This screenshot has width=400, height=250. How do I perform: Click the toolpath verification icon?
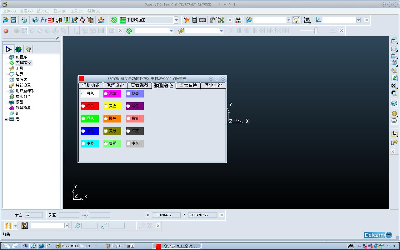tap(187, 20)
